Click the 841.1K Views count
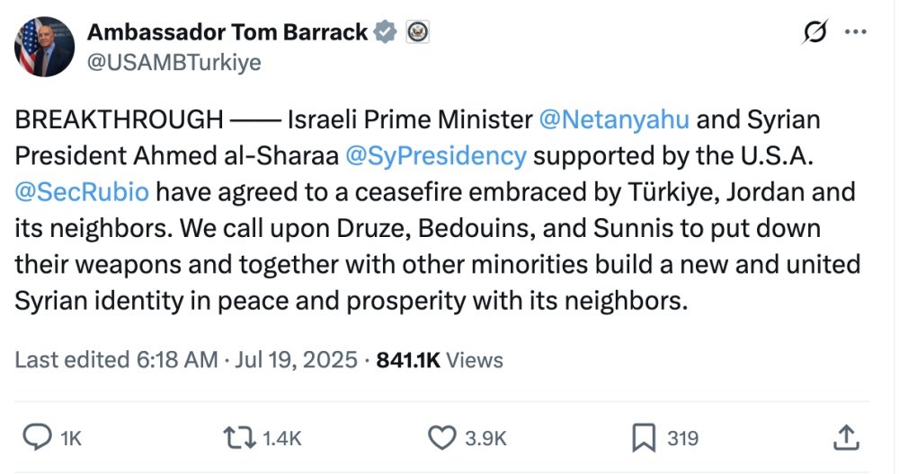 tap(440, 360)
